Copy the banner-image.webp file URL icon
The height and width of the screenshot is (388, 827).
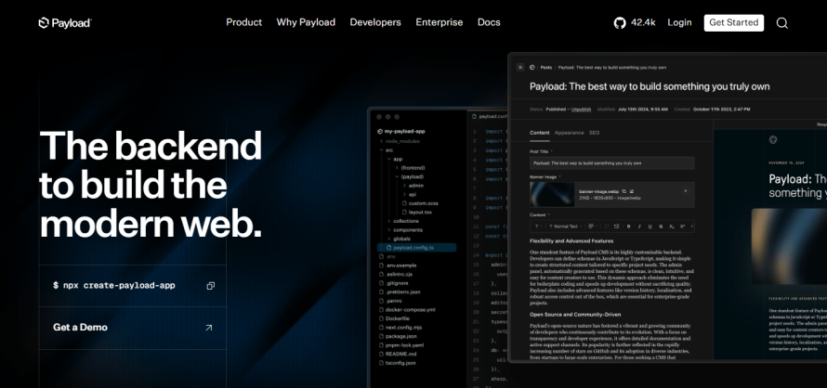pyautogui.click(x=624, y=191)
